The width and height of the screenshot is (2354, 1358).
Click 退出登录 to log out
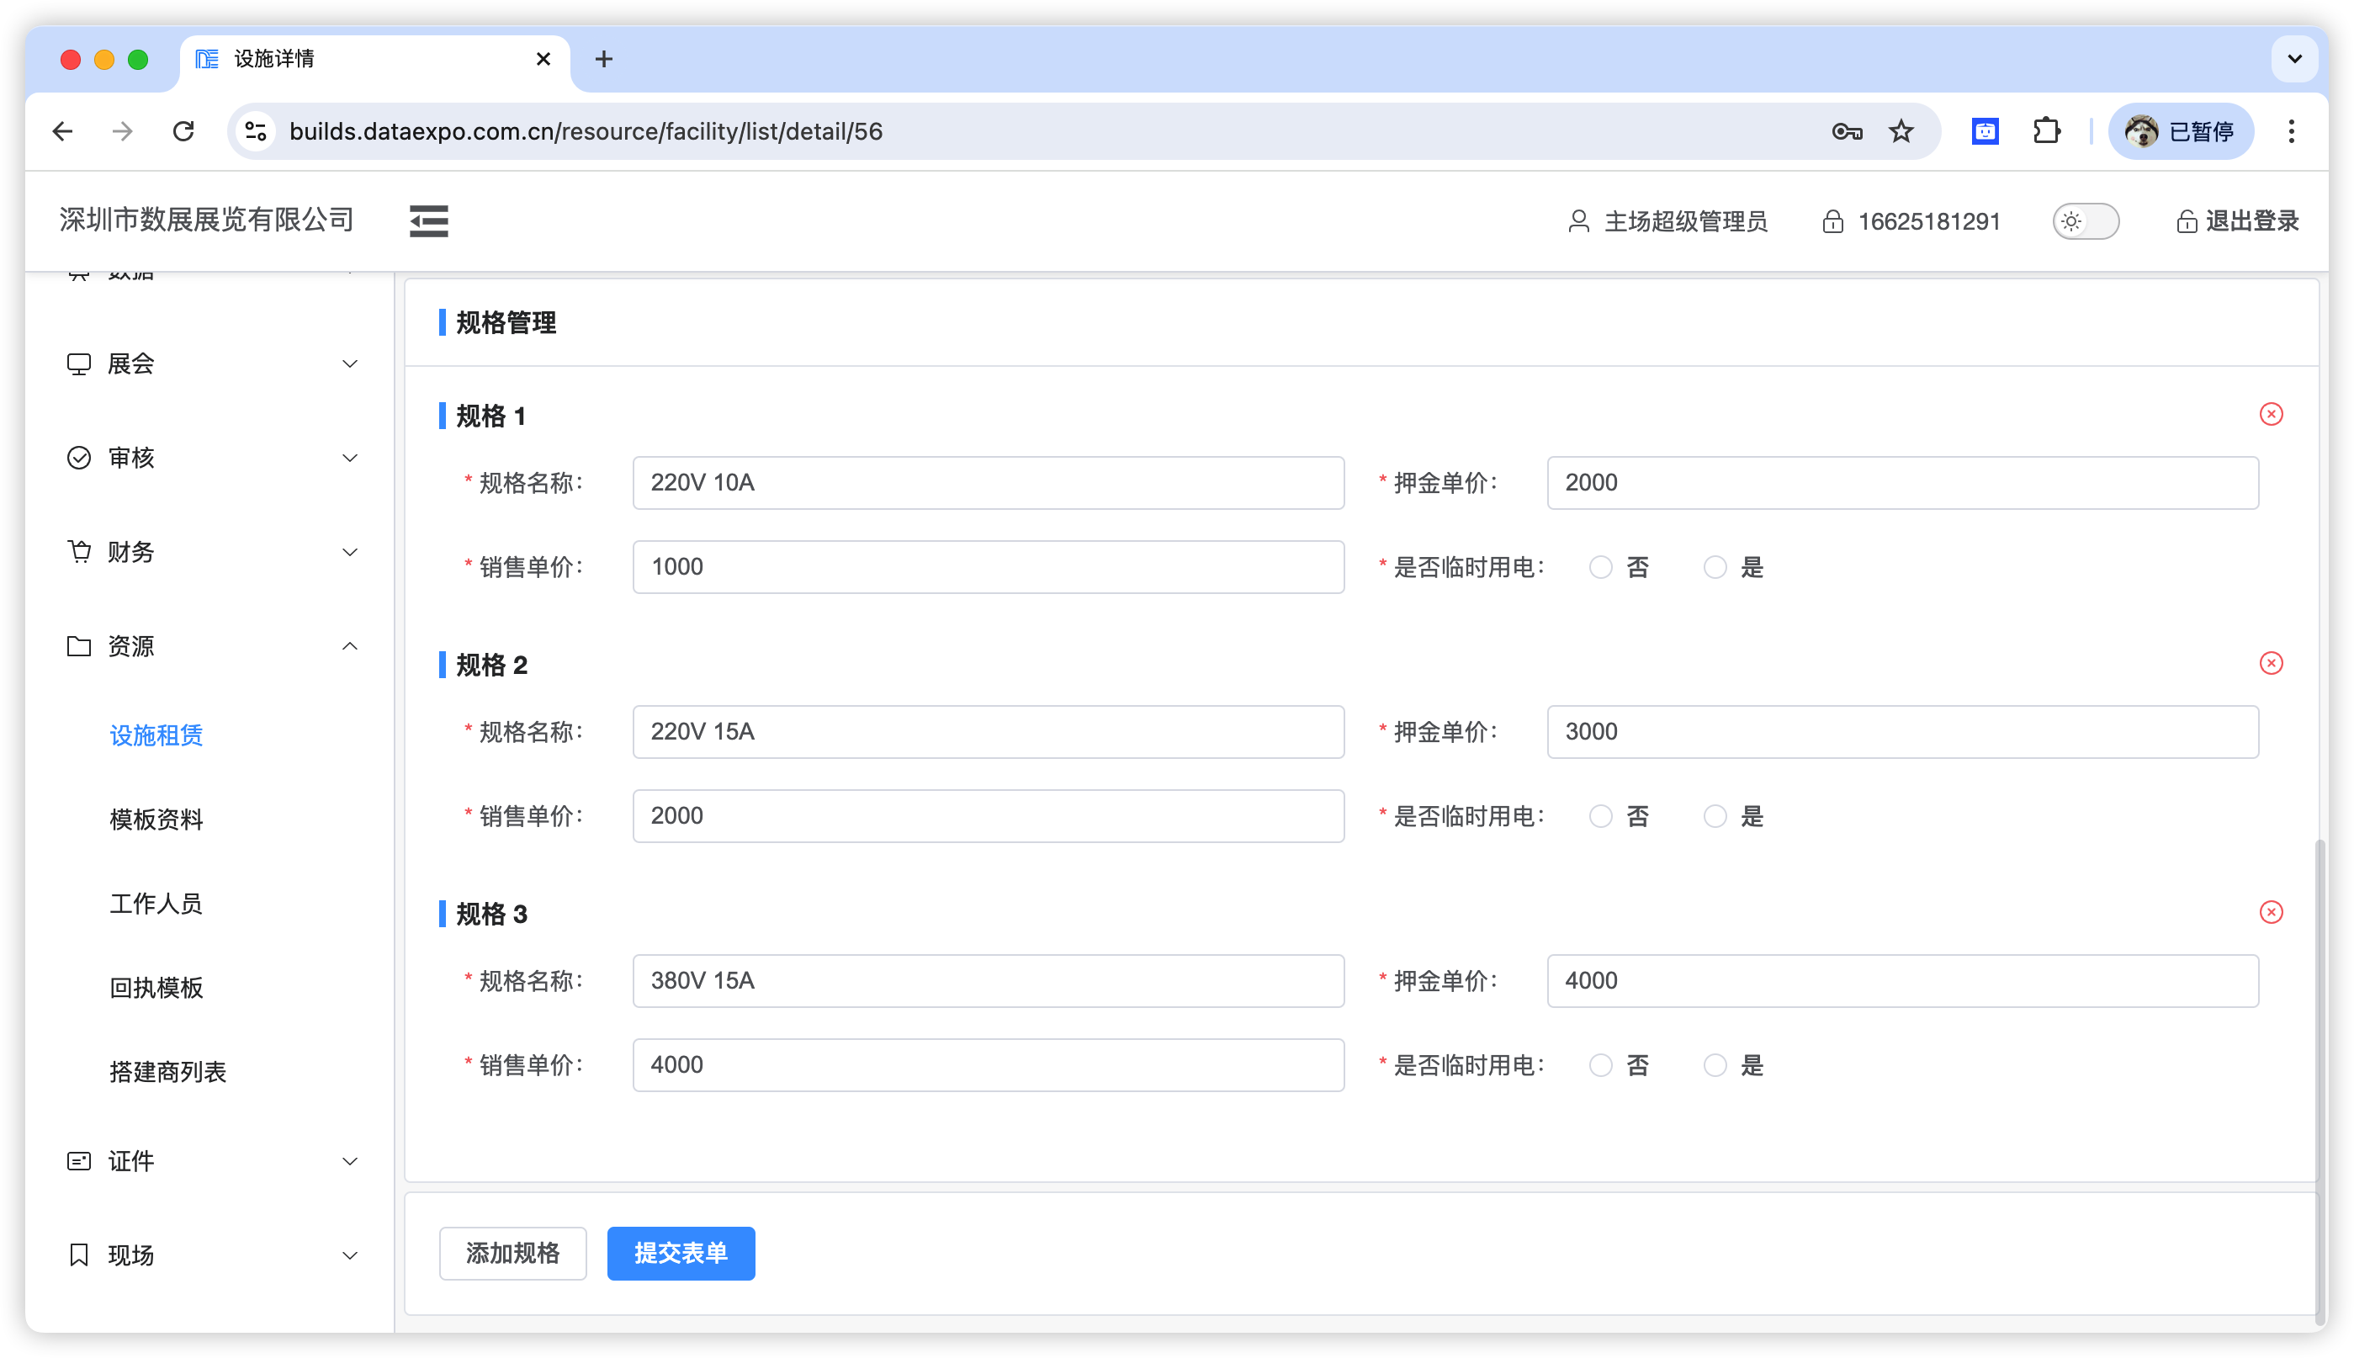pyautogui.click(x=2237, y=221)
